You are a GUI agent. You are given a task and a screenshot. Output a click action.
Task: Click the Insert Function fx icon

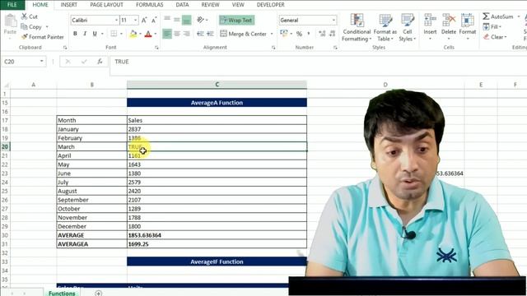point(100,62)
